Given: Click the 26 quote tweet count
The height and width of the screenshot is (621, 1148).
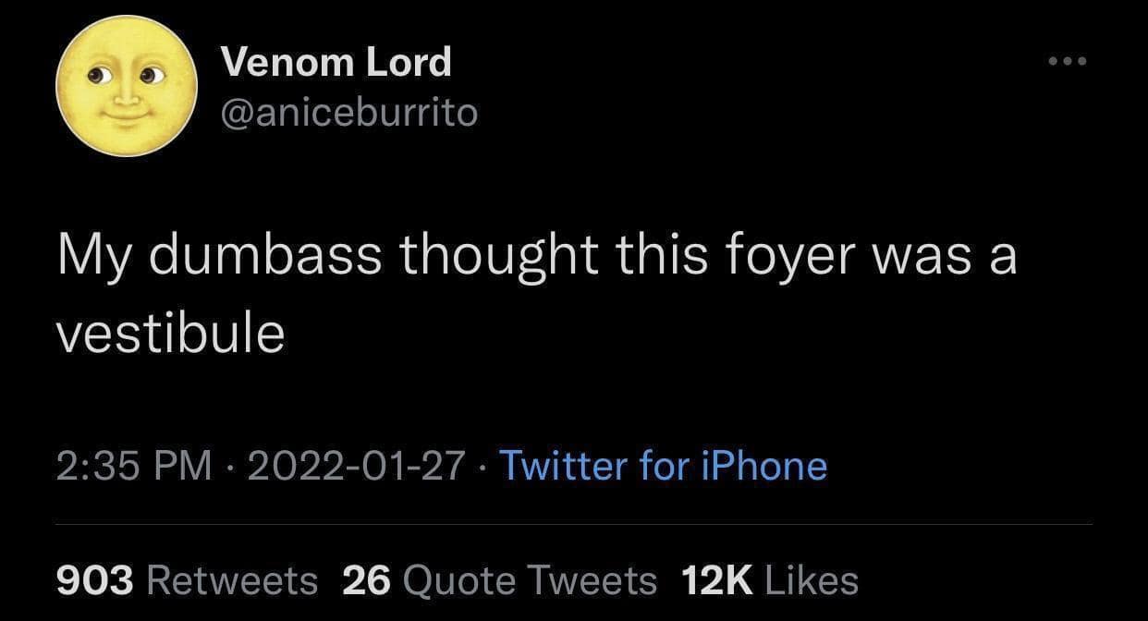Looking at the screenshot, I should point(366,580).
